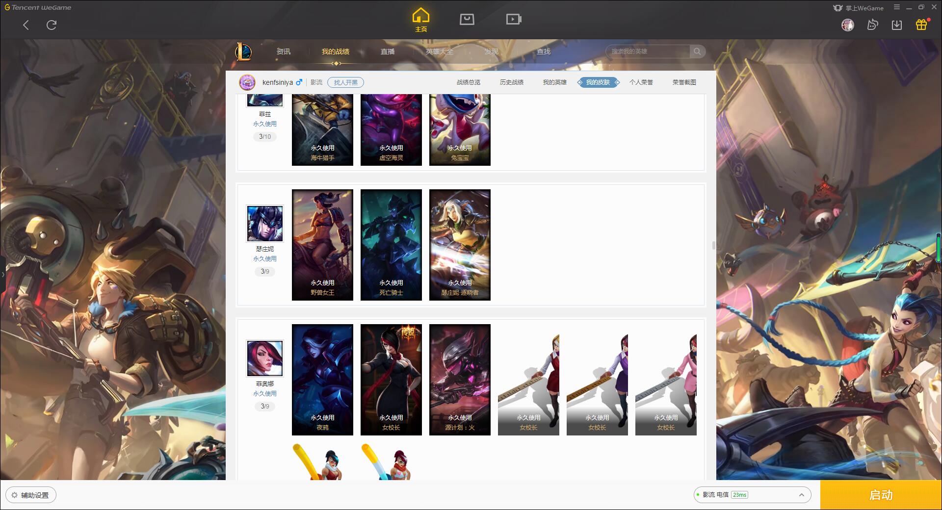Open the 死亡骑士 skin card
Viewport: 942px width, 510px height.
391,245
